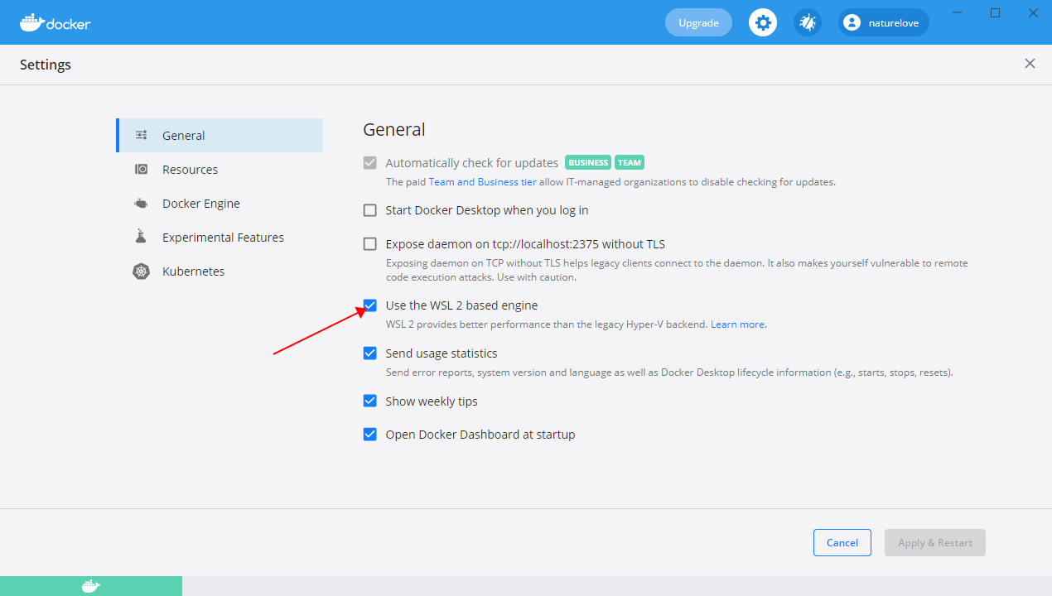Close the Settings panel with the X
The width and height of the screenshot is (1052, 596).
coord(1030,63)
